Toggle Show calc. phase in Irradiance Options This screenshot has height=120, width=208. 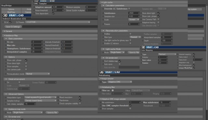(x=26, y=60)
